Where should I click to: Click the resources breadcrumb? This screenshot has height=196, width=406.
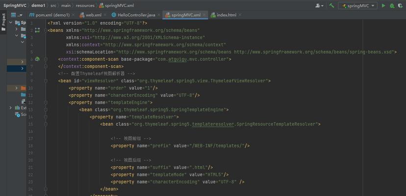tap(85, 5)
